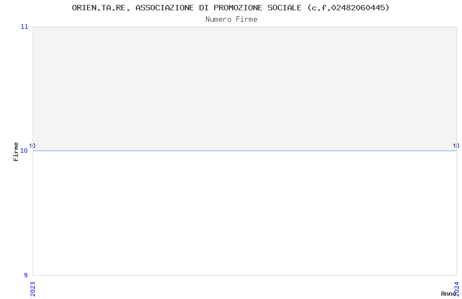462x299 pixels.
Task: Click the white plot area below the line
Action: click(x=245, y=213)
